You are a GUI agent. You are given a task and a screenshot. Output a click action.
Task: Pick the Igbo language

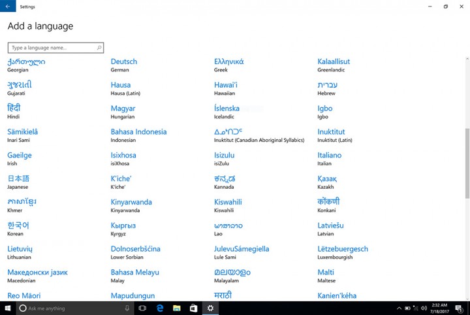tap(325, 112)
